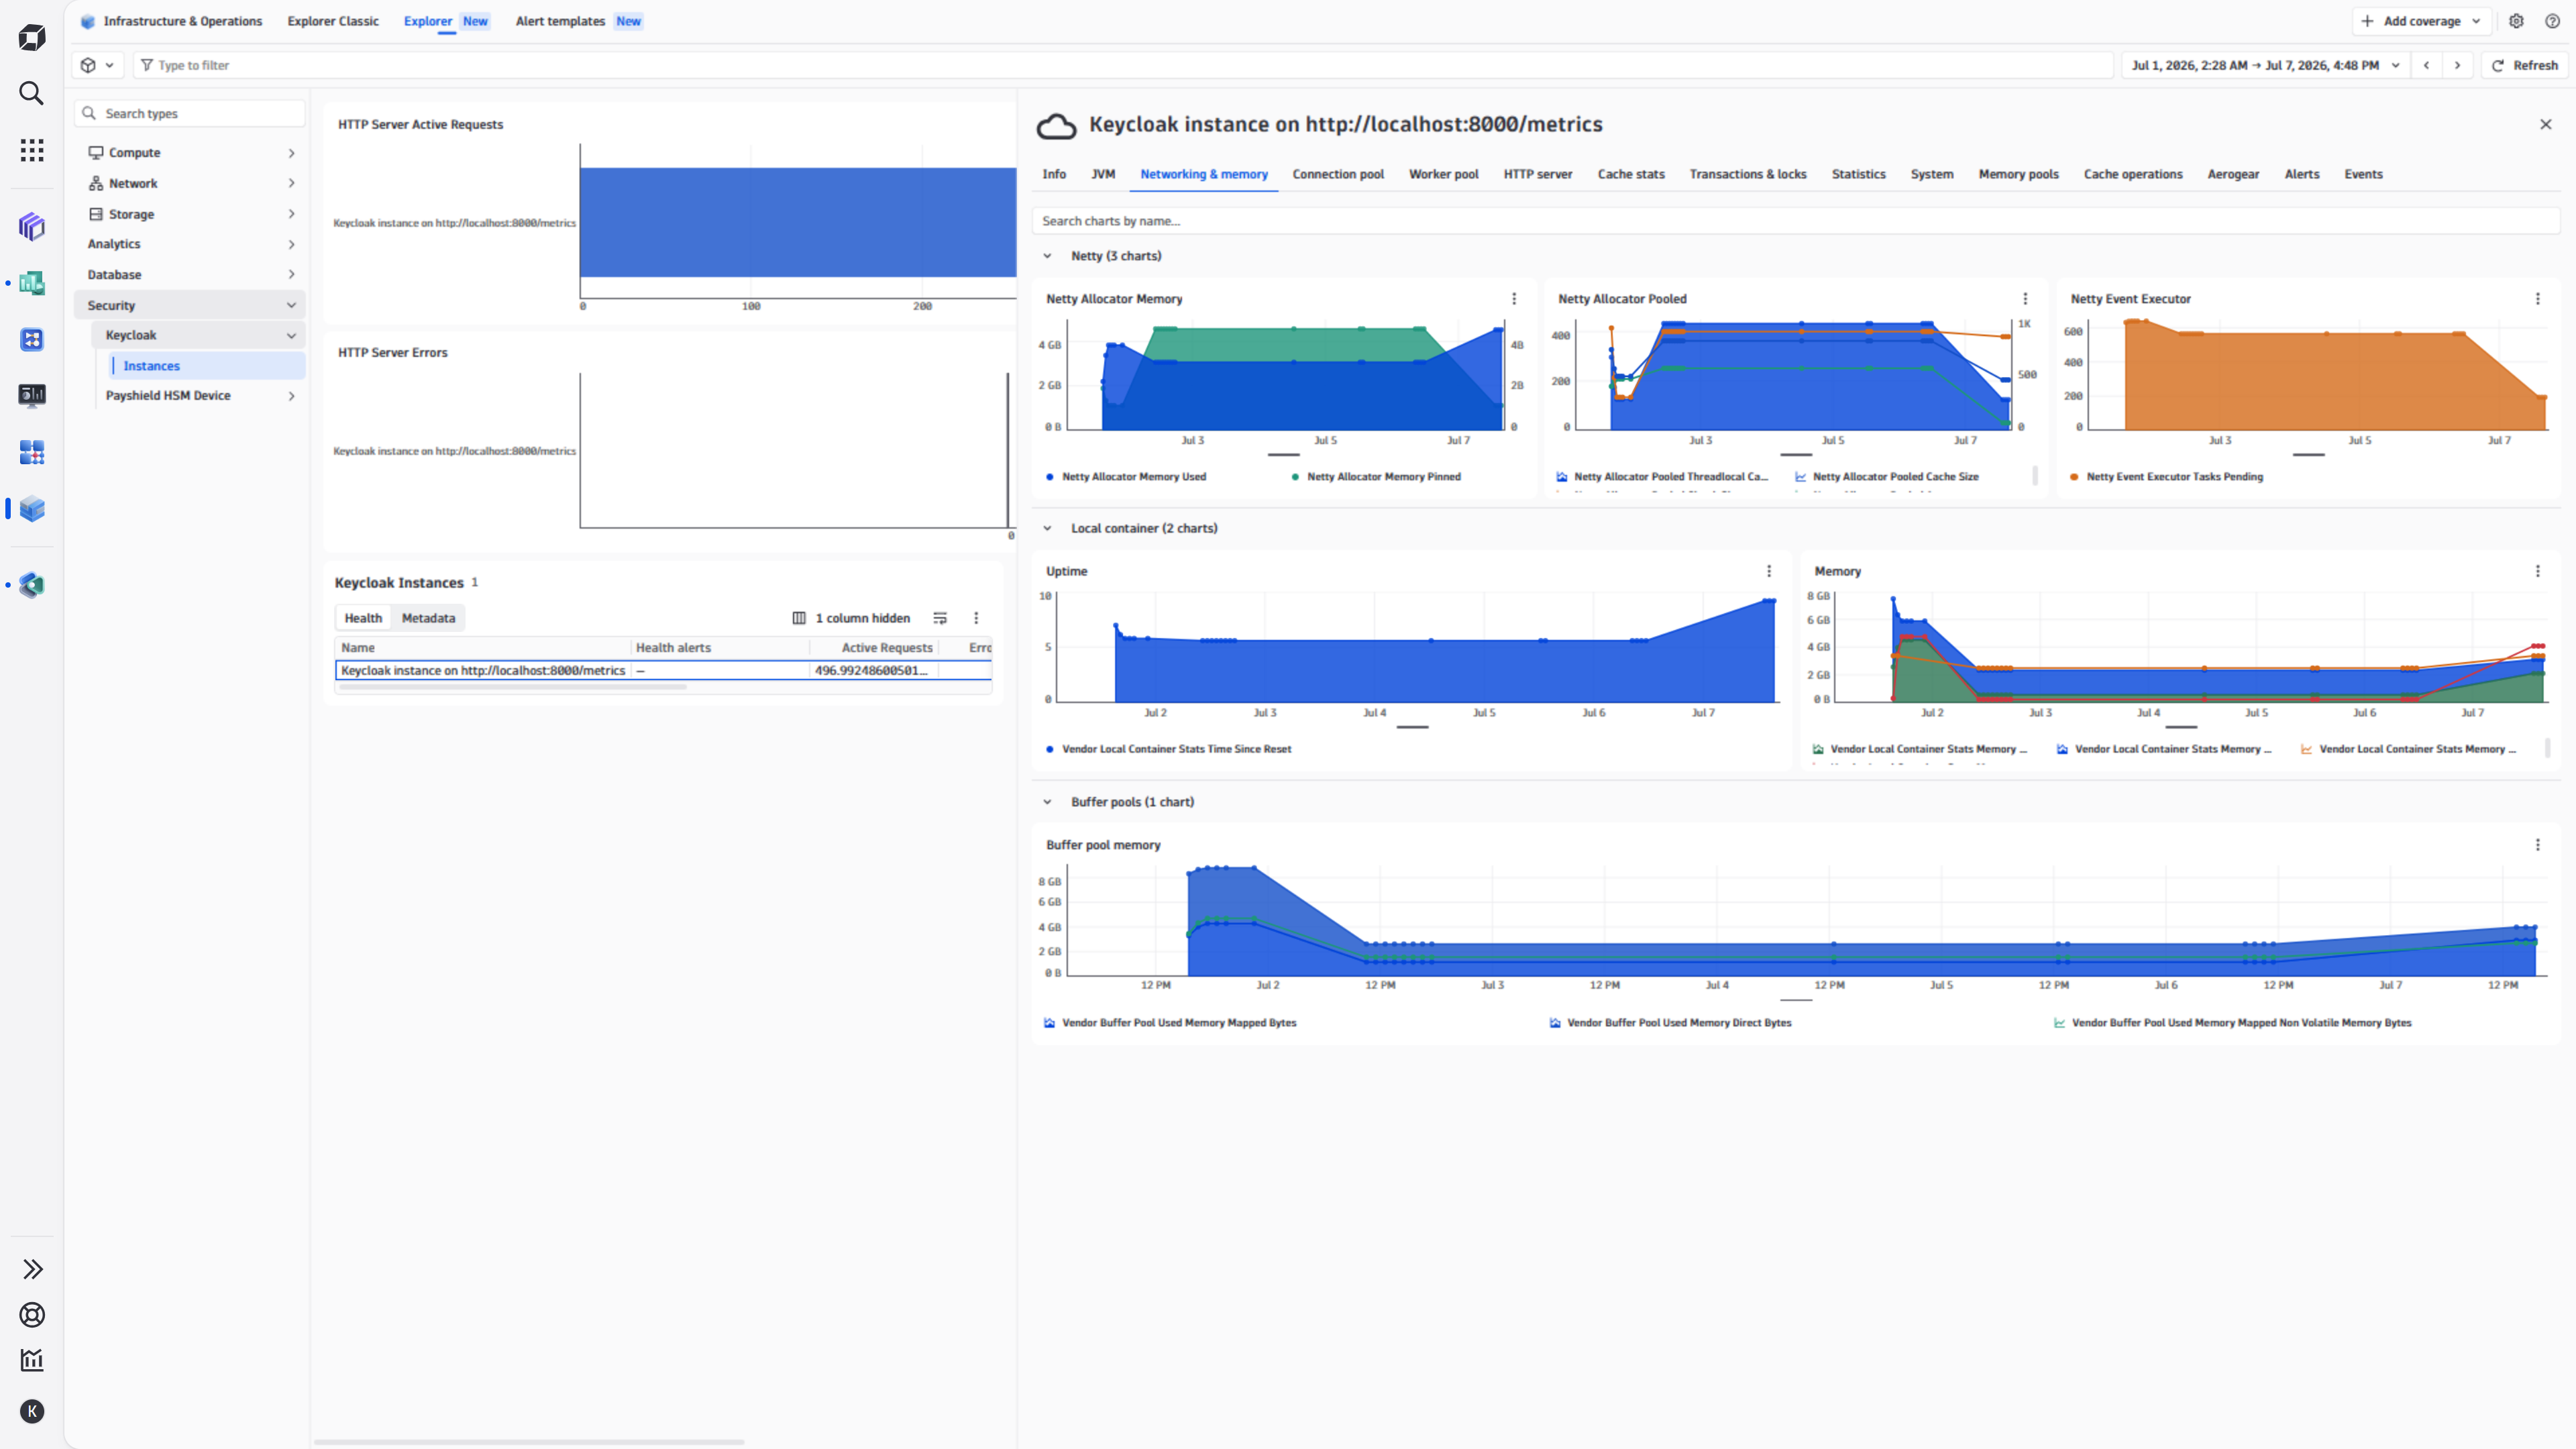The image size is (2576, 1449).
Task: Open the teal-and-blue triangle app in dock
Action: [32, 585]
